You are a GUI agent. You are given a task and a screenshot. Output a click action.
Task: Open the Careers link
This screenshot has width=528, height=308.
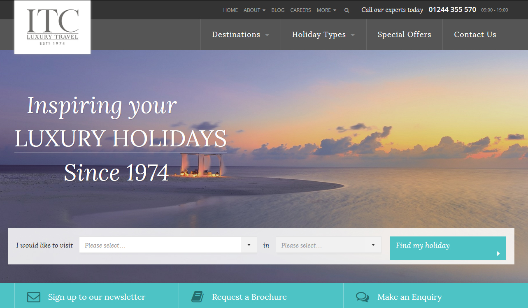pos(300,10)
